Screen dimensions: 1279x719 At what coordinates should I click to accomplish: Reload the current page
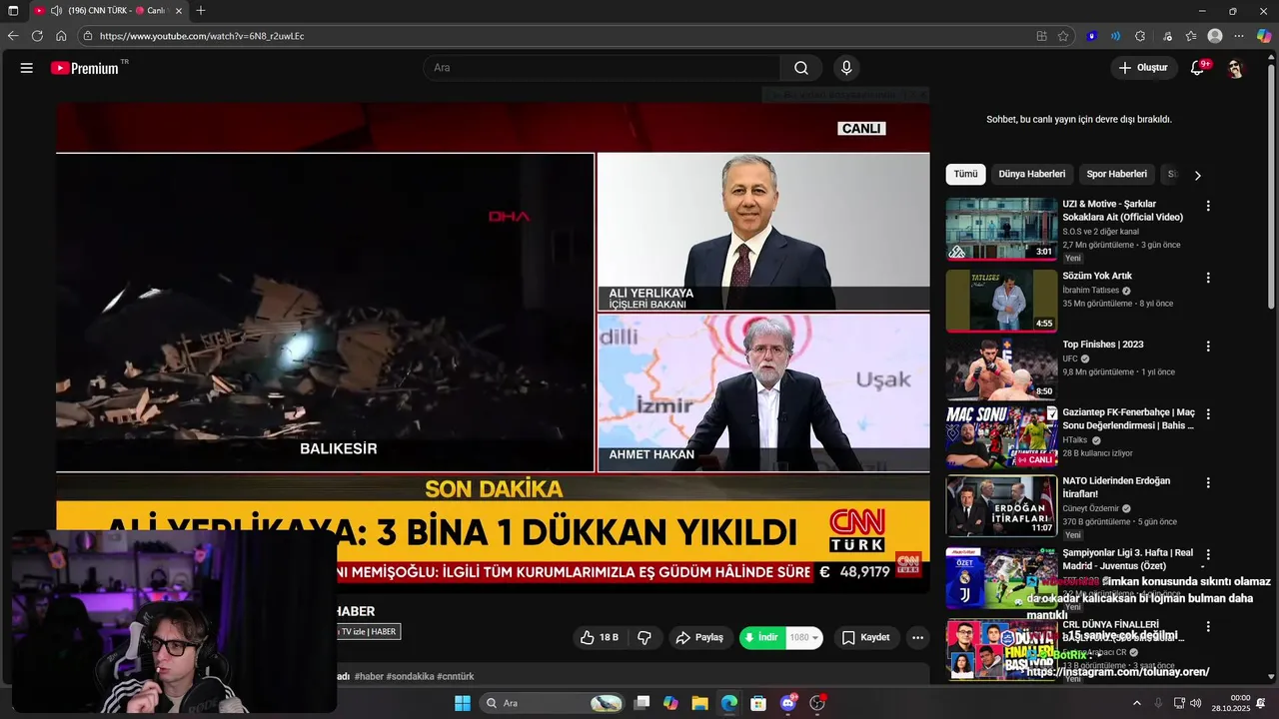click(37, 36)
